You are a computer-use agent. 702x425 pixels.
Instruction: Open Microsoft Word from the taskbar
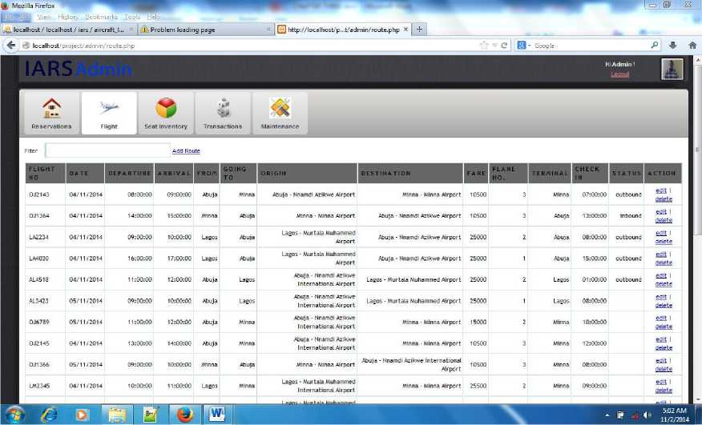[x=217, y=414]
